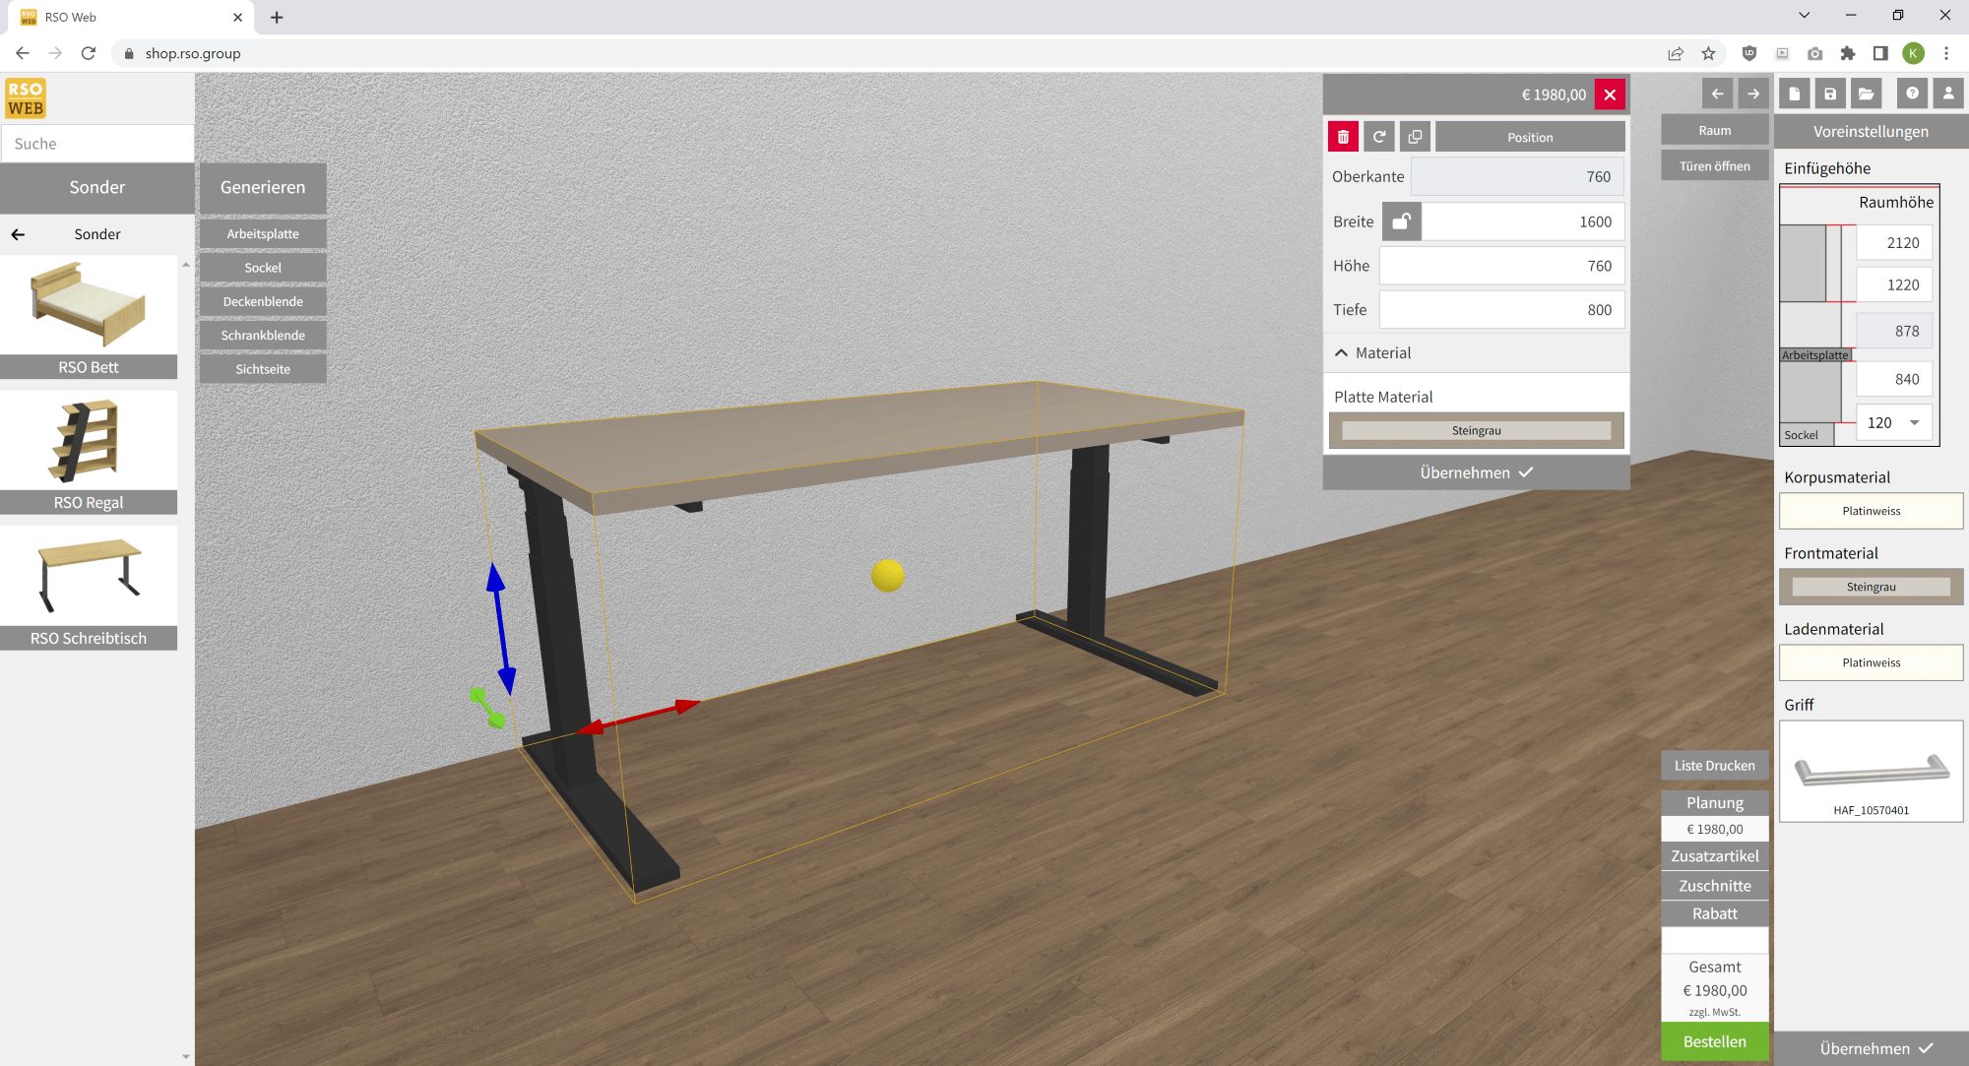This screenshot has width=1969, height=1066.
Task: Click the Platte Material Steingrau swatch
Action: coord(1476,430)
